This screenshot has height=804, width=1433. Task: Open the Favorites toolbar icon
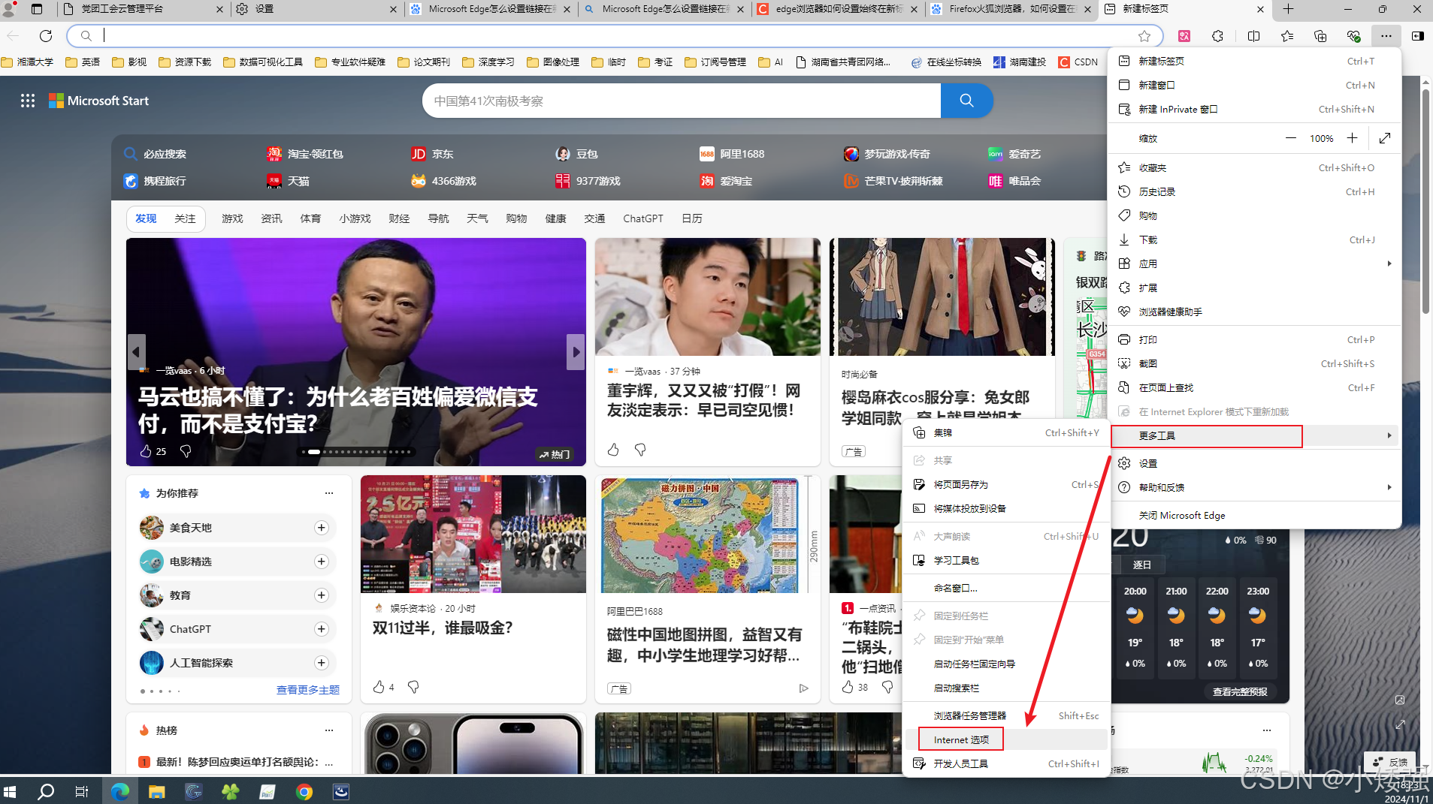(1287, 35)
